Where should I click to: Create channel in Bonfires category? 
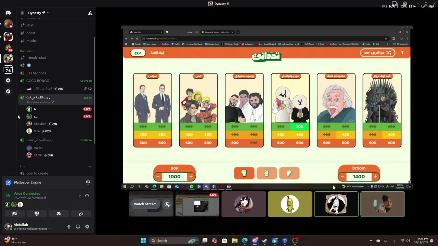click(90, 51)
